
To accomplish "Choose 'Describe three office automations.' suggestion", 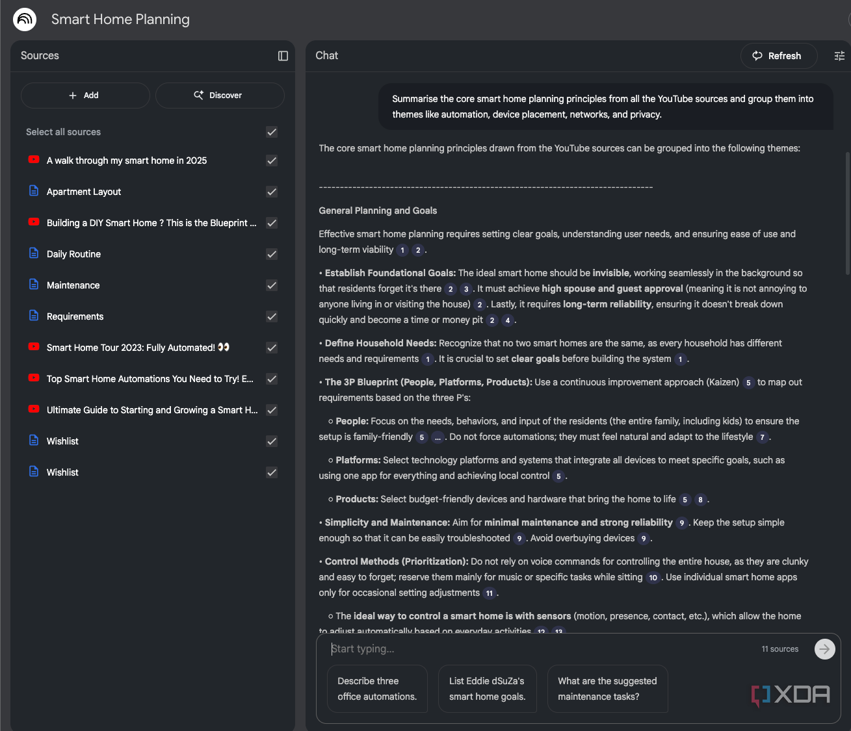I will click(378, 689).
